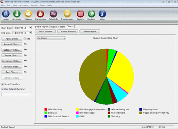Open the File menu
Image resolution: width=178 pixels, height=129 pixels.
pos(3,5)
